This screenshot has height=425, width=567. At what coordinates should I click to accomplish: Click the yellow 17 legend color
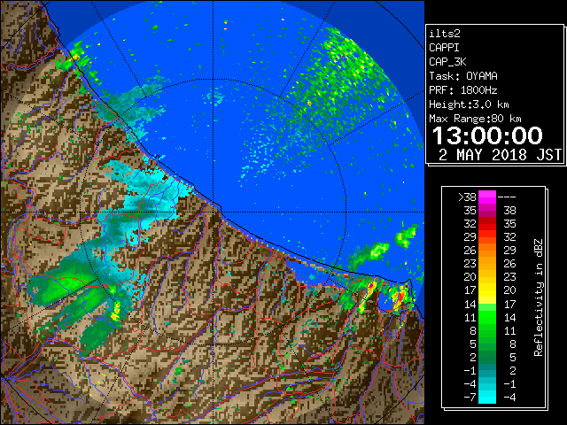[487, 290]
